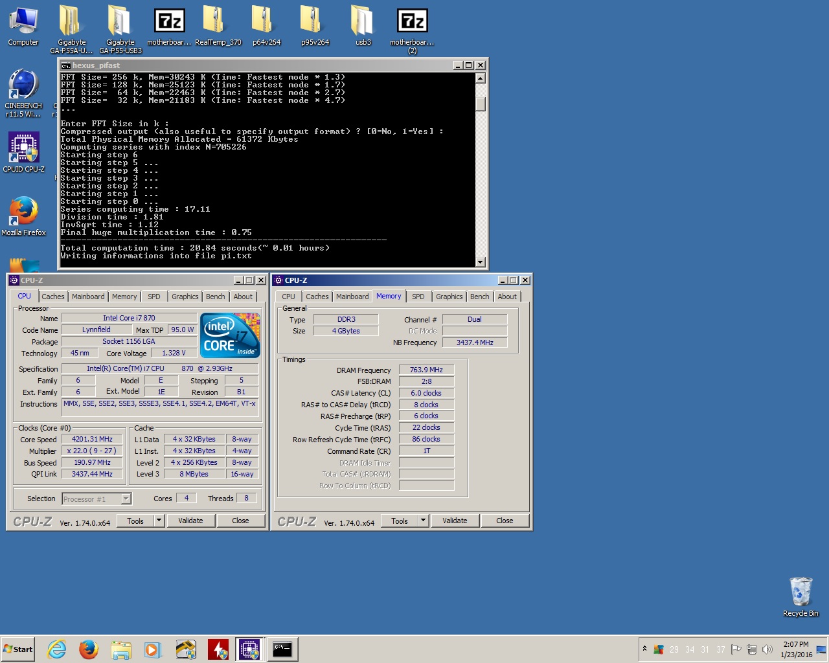Open Bench tab in left CPU-Z window
Image resolution: width=829 pixels, height=663 pixels.
[x=216, y=297]
